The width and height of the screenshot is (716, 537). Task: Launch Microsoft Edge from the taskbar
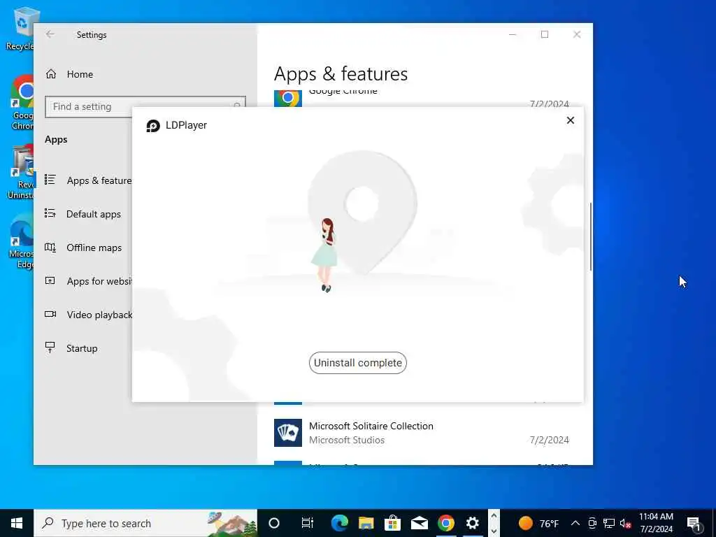pyautogui.click(x=339, y=523)
